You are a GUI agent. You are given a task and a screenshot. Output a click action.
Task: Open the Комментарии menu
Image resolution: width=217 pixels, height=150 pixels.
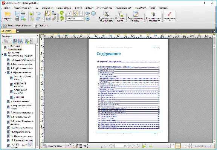64,8
